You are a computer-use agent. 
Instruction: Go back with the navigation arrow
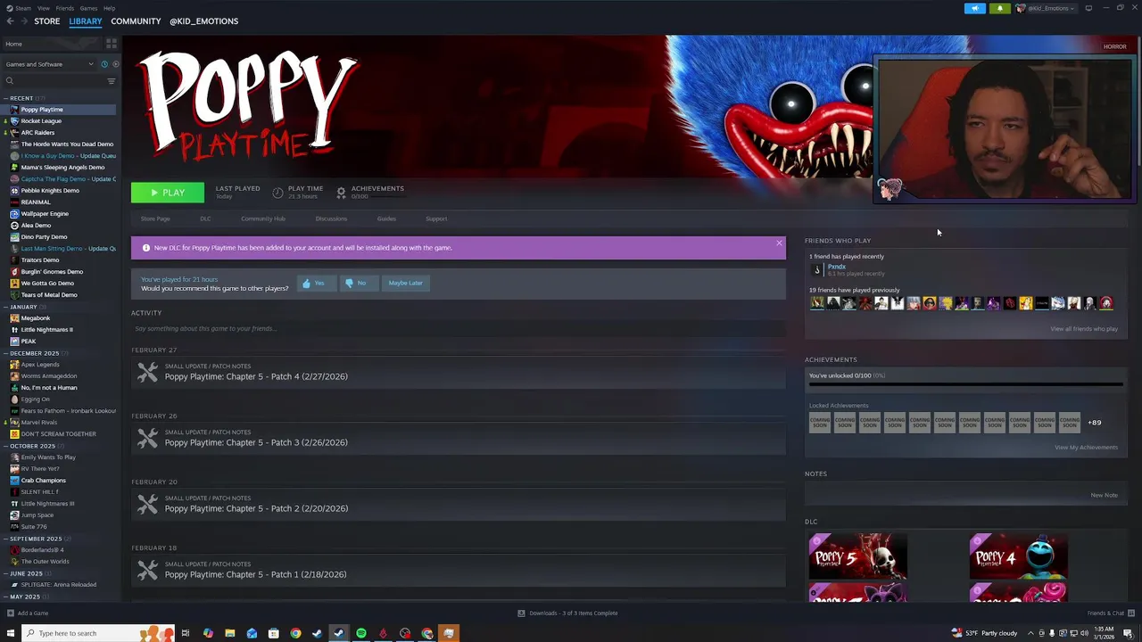pyautogui.click(x=10, y=21)
